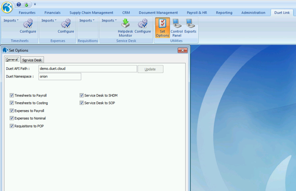The image size is (296, 191).
Task: Disable Service Desk to SHDM
Action: click(82, 95)
